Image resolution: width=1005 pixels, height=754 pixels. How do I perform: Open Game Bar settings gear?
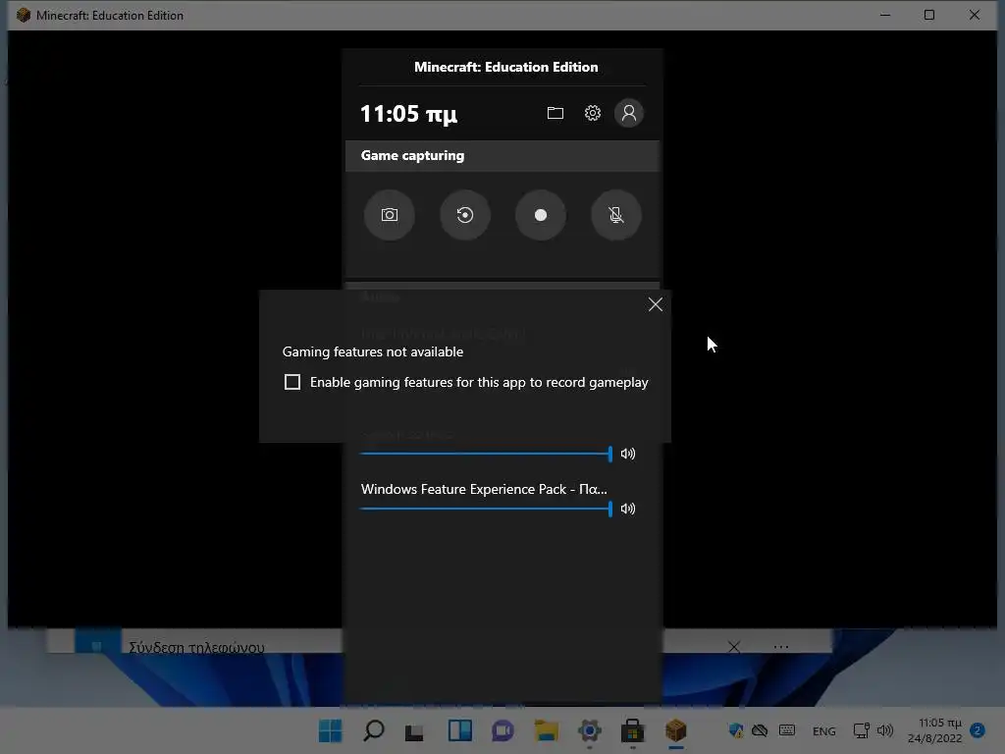click(592, 114)
